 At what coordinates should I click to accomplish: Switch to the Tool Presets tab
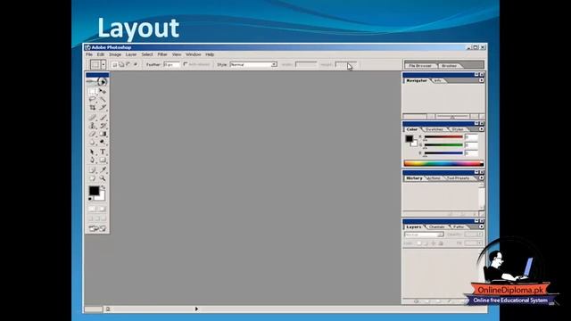coord(458,178)
